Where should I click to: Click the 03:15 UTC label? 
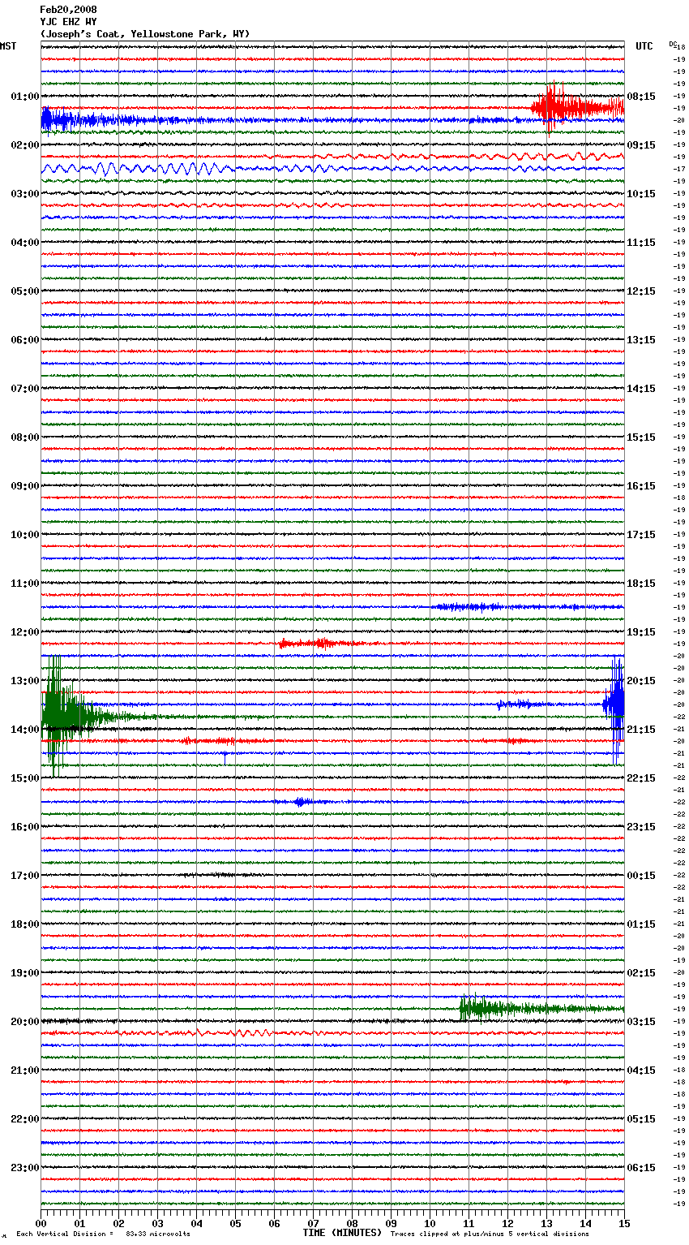641,1022
